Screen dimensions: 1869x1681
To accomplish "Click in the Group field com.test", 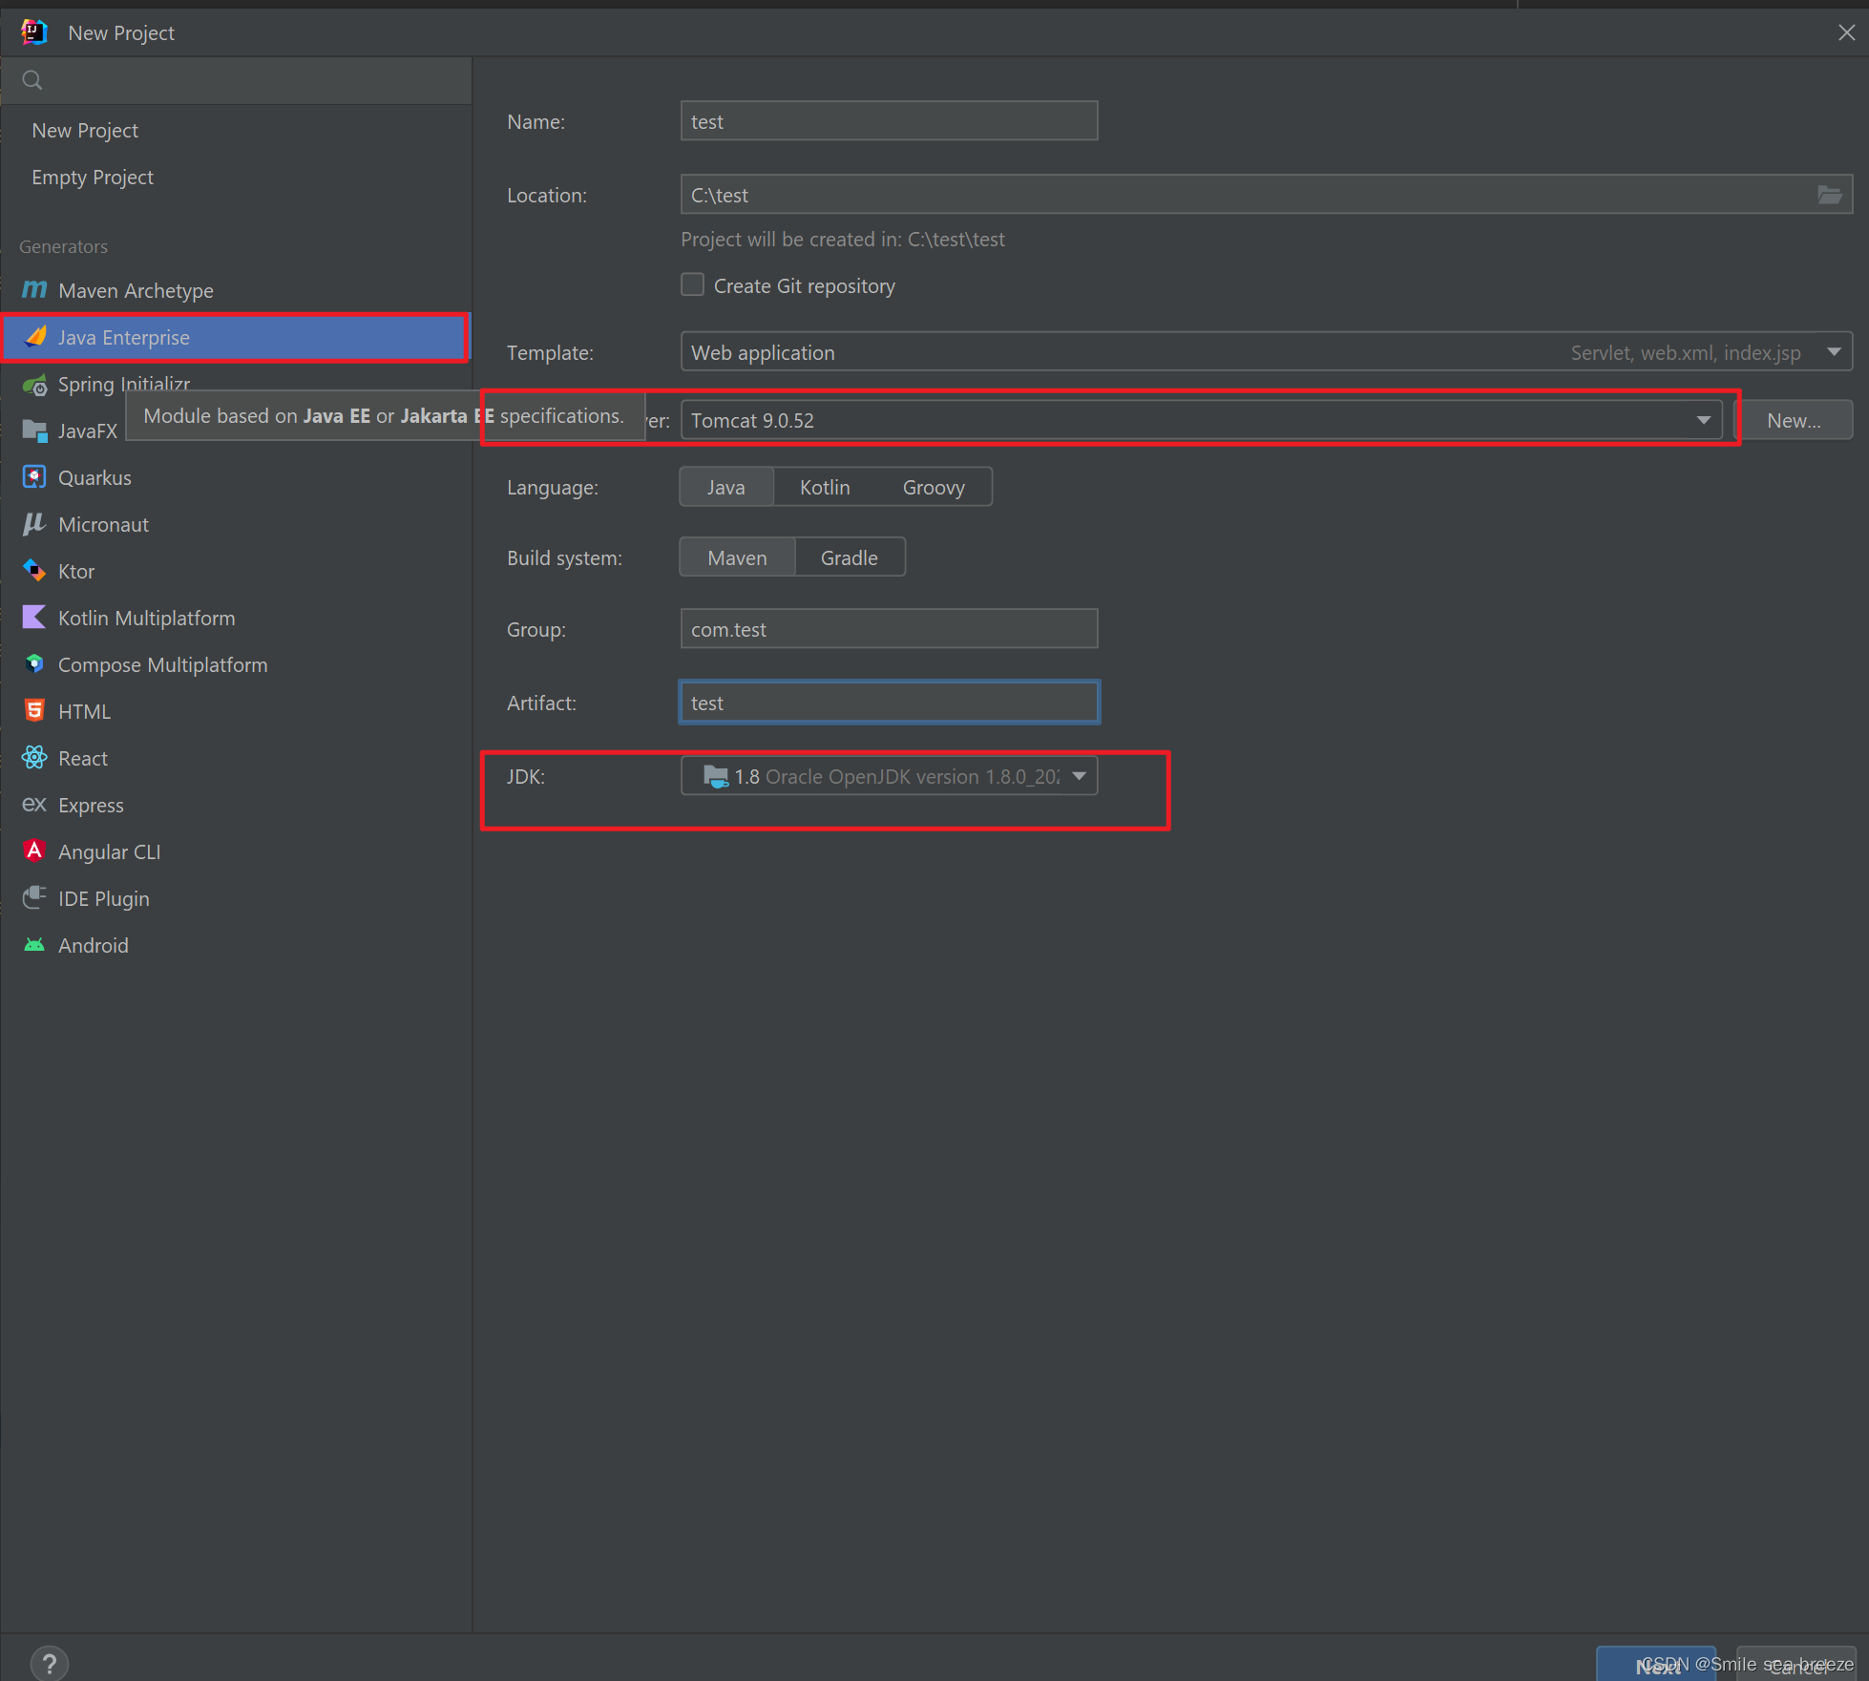I will click(889, 629).
